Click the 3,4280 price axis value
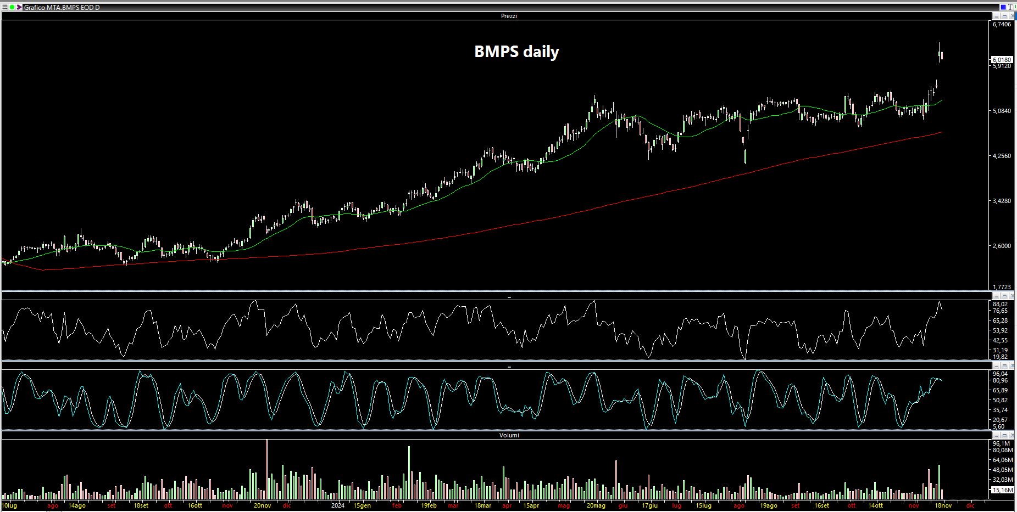 [x=1002, y=201]
